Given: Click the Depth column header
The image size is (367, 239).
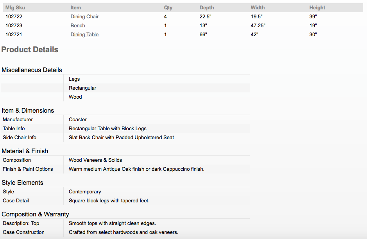Looking at the screenshot, I should [207, 8].
